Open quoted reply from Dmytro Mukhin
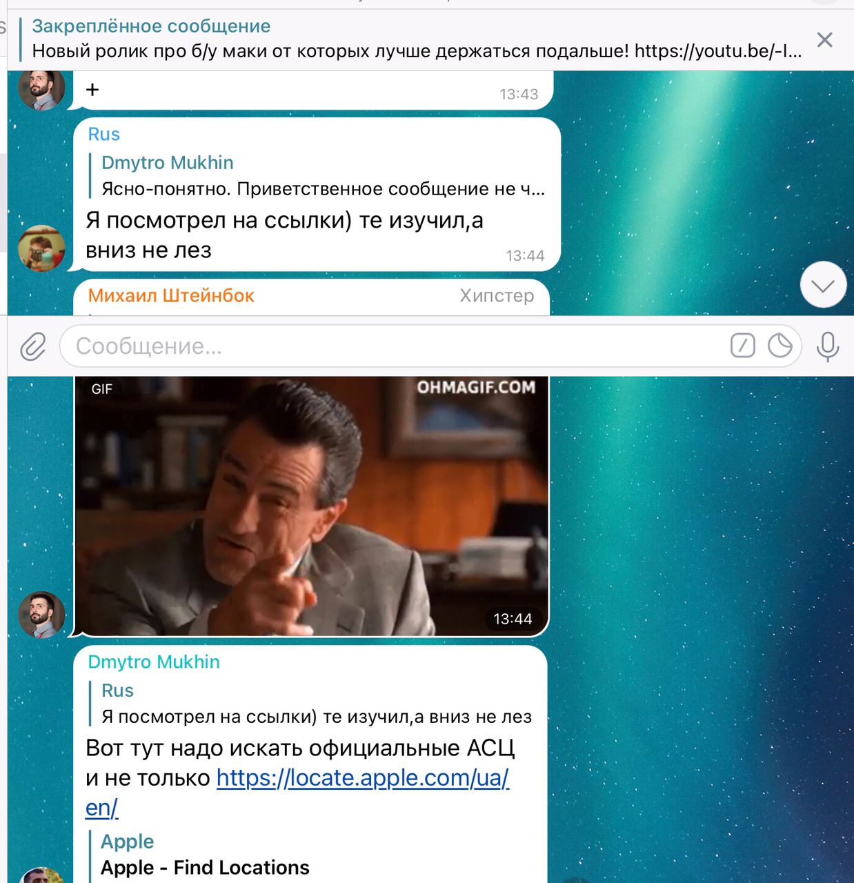854x883 pixels. pyautogui.click(x=317, y=176)
